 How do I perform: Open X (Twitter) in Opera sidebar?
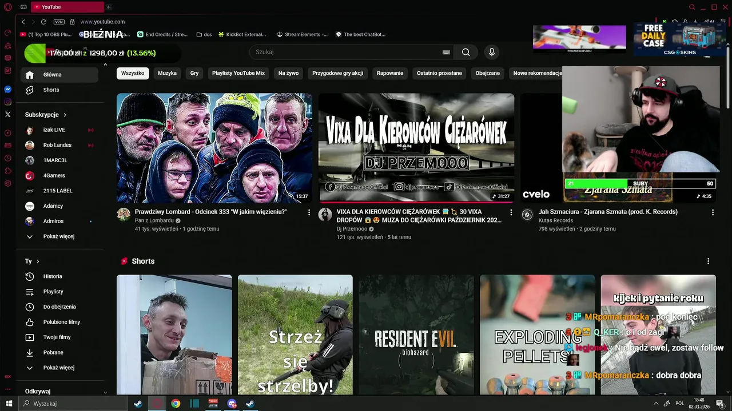pos(8,115)
